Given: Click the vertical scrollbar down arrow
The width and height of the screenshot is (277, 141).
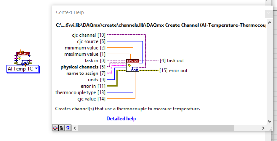Looking at the screenshot, I should tap(270, 121).
